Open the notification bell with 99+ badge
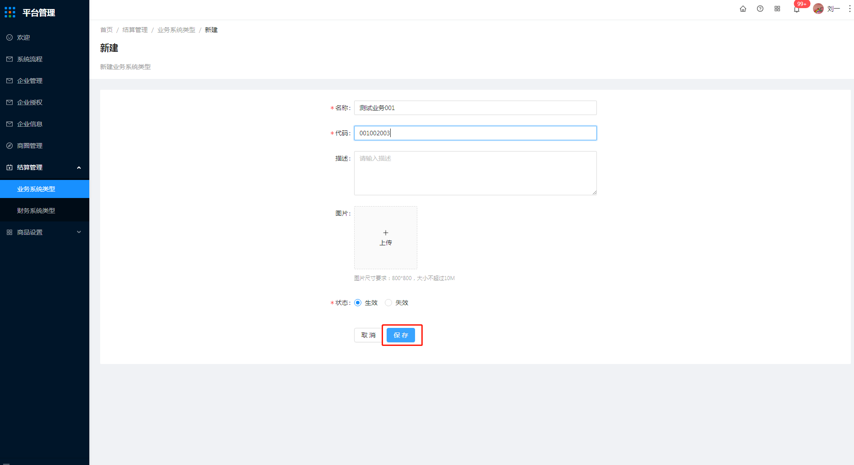The image size is (854, 465). tap(797, 9)
